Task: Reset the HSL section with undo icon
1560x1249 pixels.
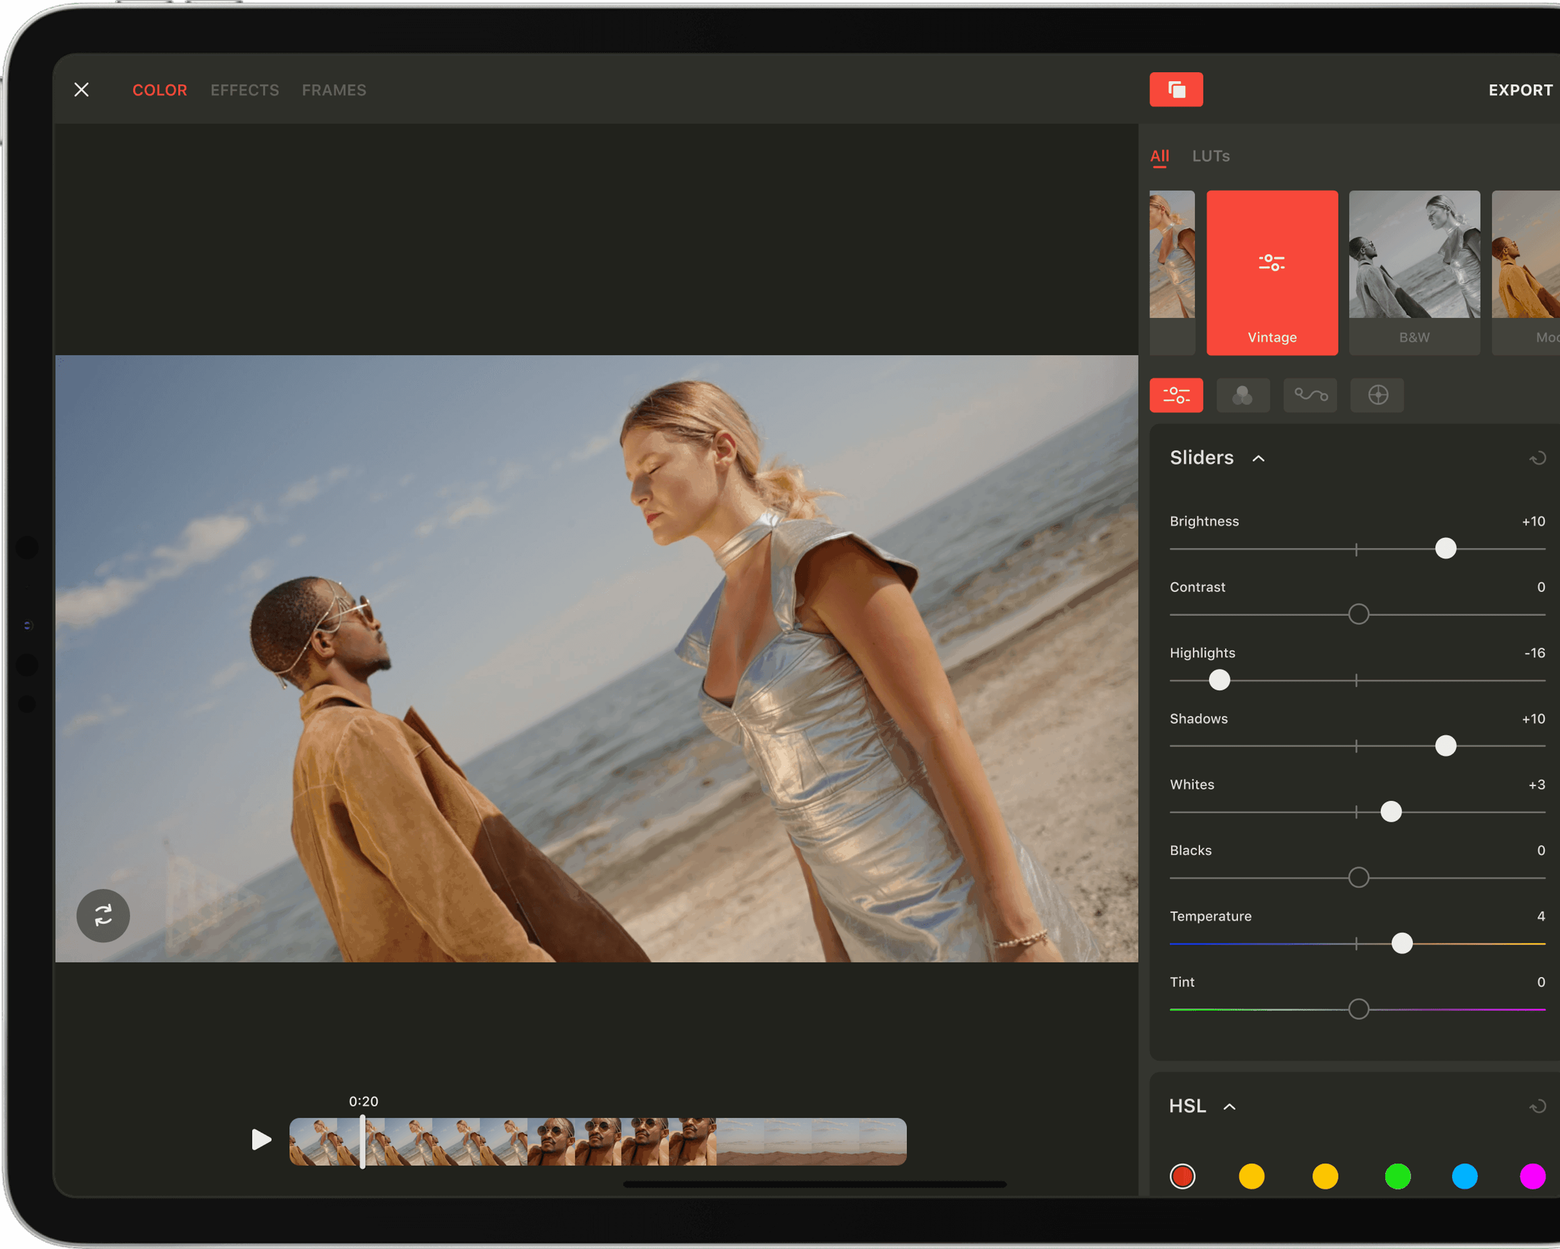Action: 1538,1106
